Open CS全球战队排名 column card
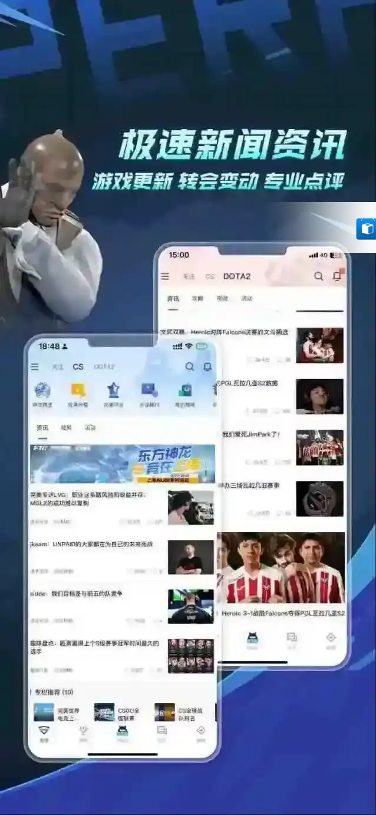This screenshot has width=376, height=815. pyautogui.click(x=180, y=712)
